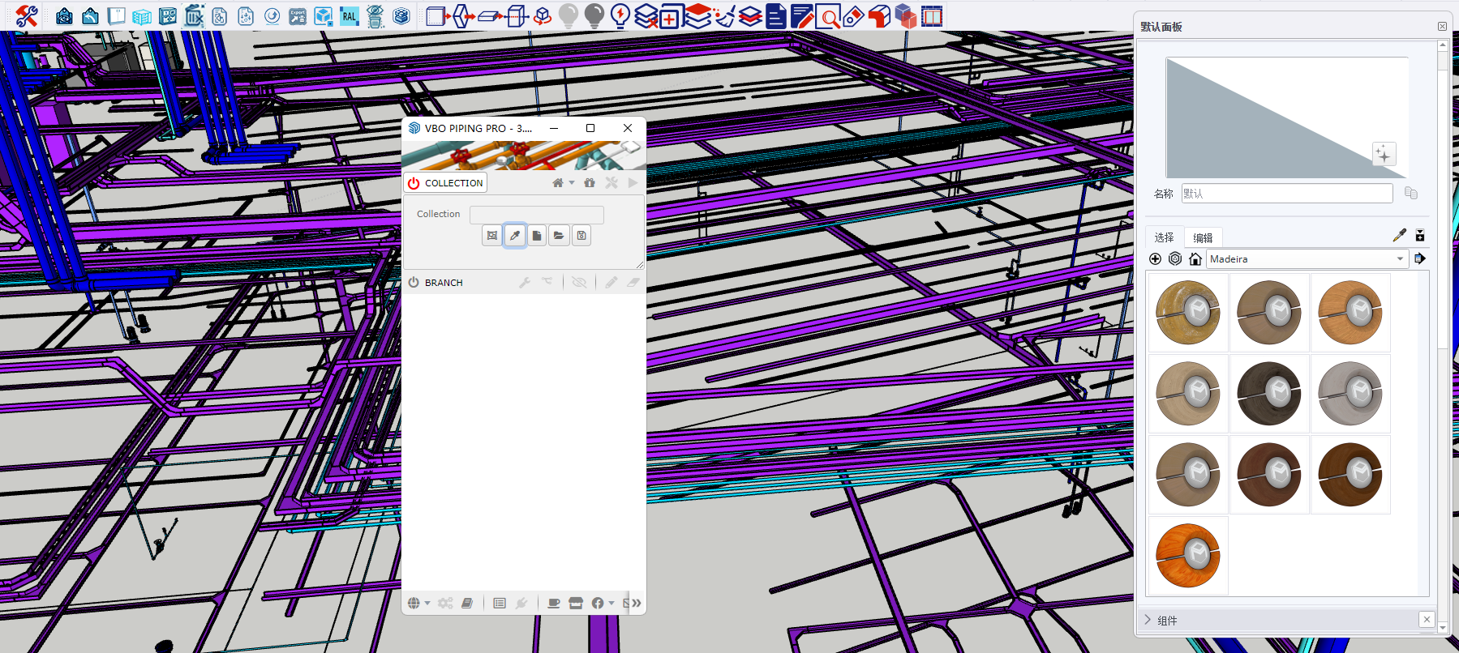
Task: Click the new collection file icon
Action: (x=537, y=236)
